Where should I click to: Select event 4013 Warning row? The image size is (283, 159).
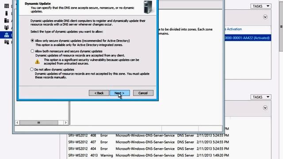point(149,155)
